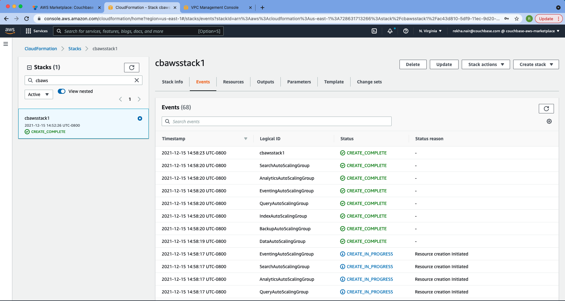Open AWS CloudShell
The height and width of the screenshot is (301, 565).
pos(374,31)
